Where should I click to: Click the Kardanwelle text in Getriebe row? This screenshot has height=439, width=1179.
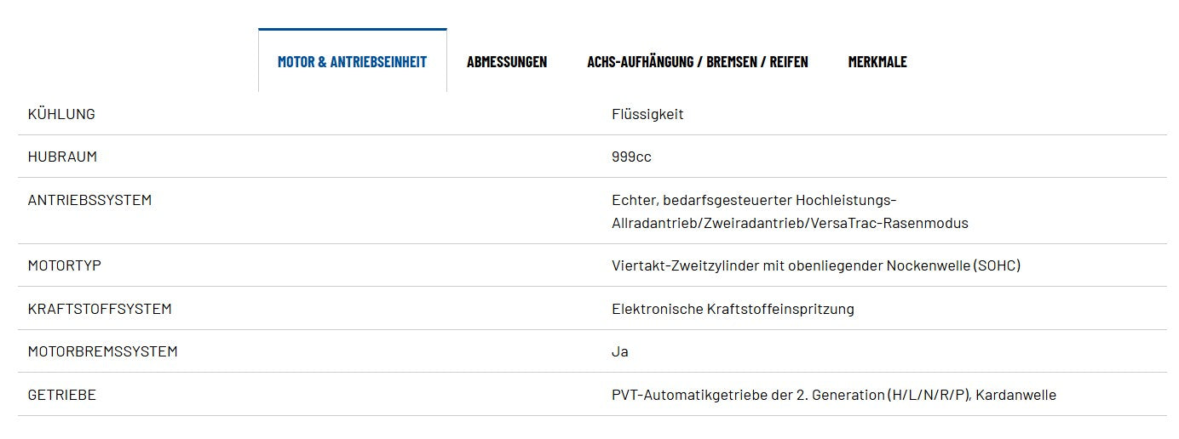click(x=1016, y=395)
